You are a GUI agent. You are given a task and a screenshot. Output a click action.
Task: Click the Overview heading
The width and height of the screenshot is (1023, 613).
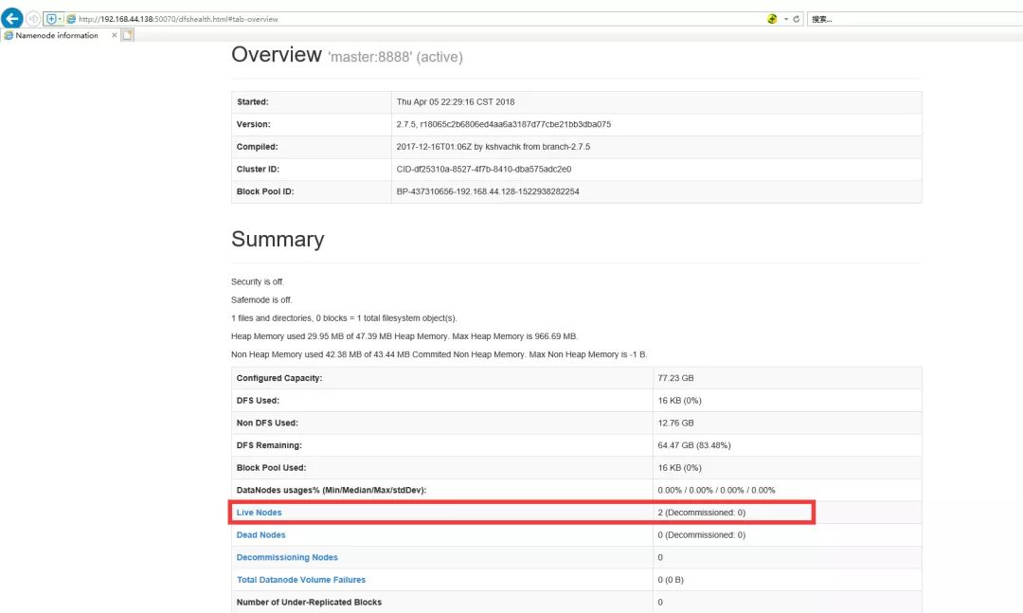tap(277, 54)
